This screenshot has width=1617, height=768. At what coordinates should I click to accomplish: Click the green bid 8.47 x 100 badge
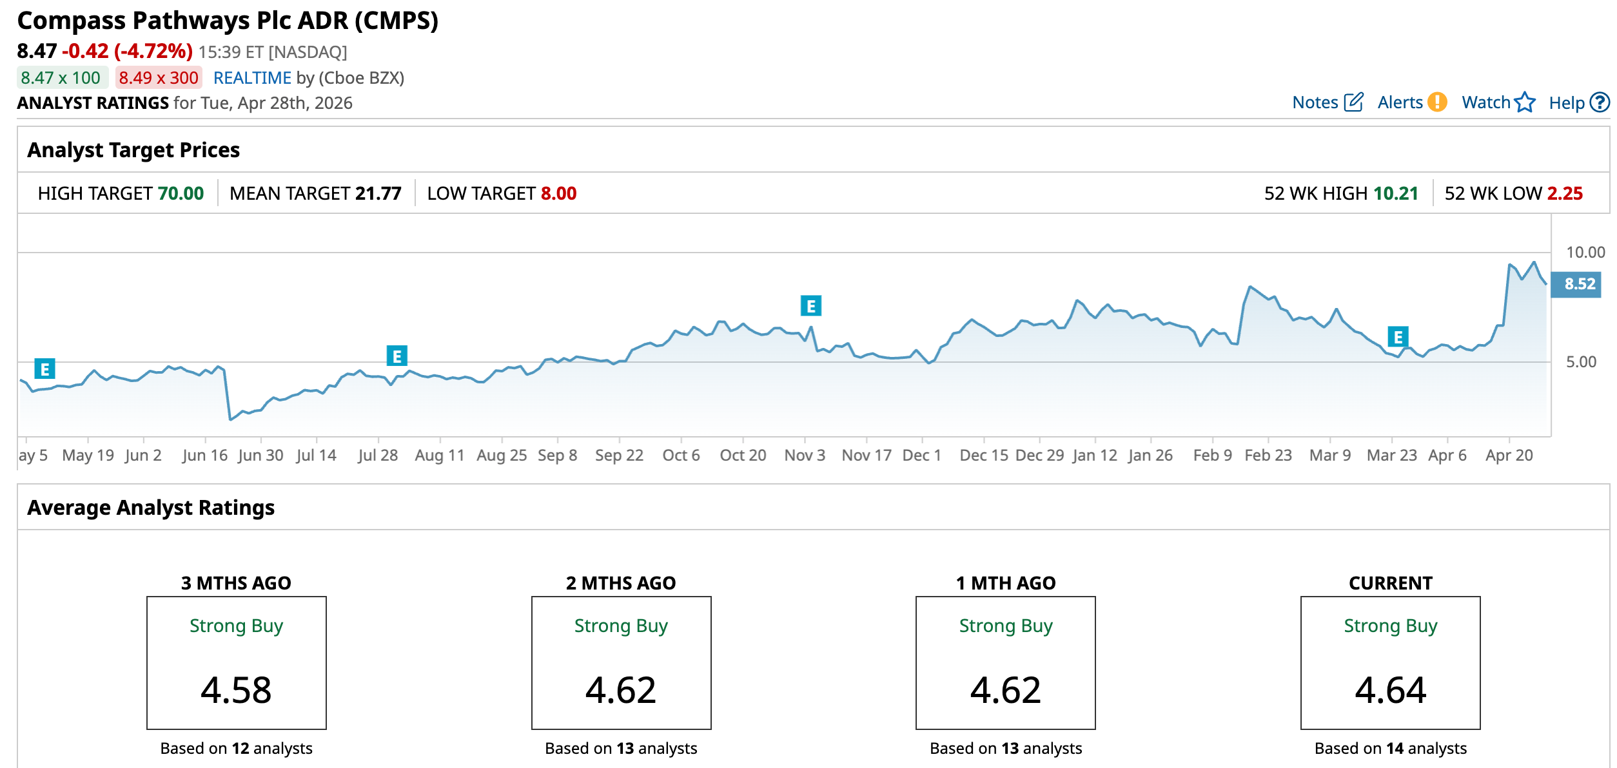point(61,78)
